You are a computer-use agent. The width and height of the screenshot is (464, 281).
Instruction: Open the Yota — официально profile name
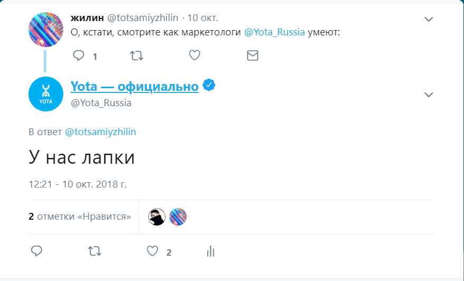134,86
